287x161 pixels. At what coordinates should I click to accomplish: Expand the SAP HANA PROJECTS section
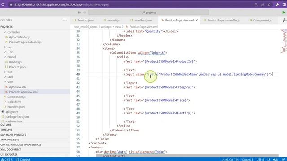click(13, 135)
